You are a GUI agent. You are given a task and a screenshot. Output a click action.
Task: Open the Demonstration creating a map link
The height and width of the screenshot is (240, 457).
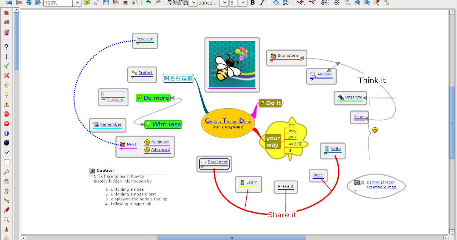click(381, 185)
